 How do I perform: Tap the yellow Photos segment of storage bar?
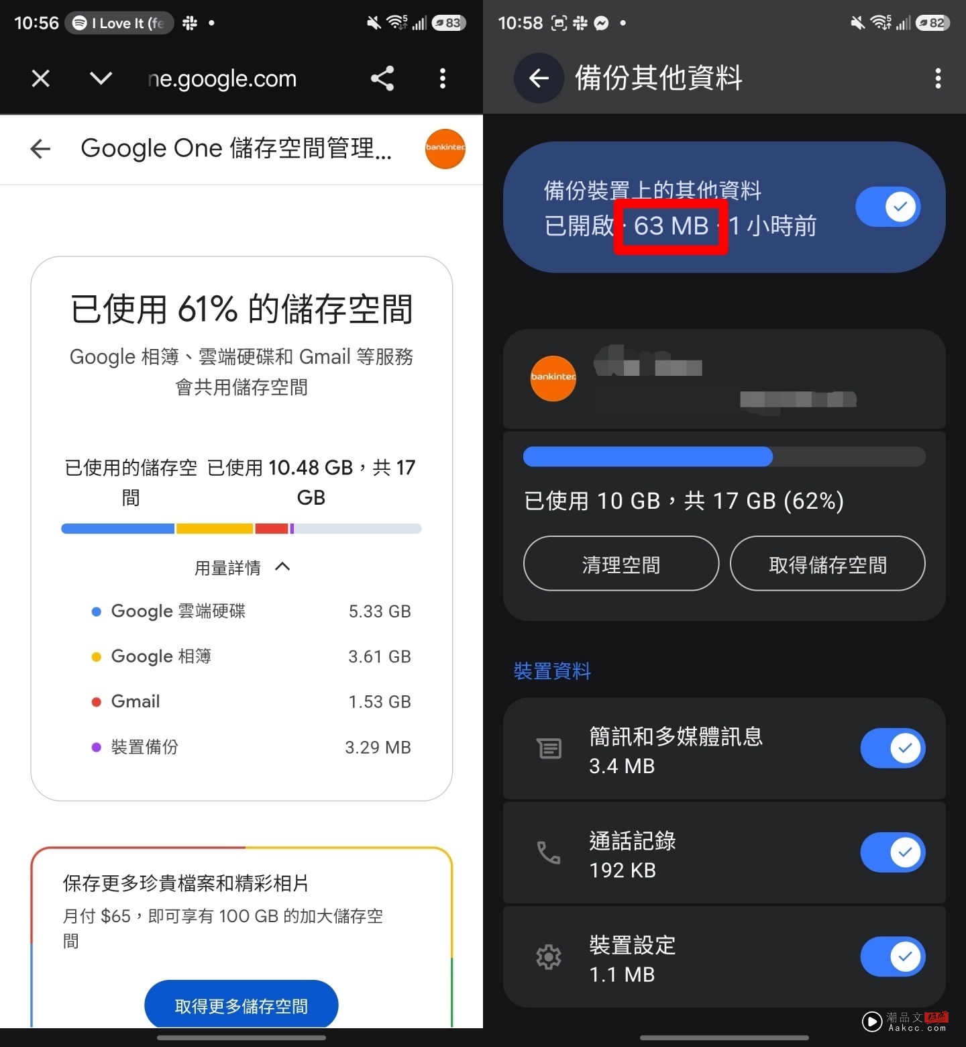[215, 529]
